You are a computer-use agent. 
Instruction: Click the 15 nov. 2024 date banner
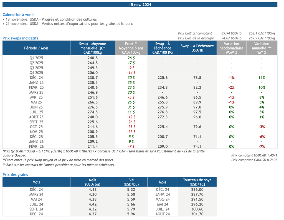[x=140, y=5]
